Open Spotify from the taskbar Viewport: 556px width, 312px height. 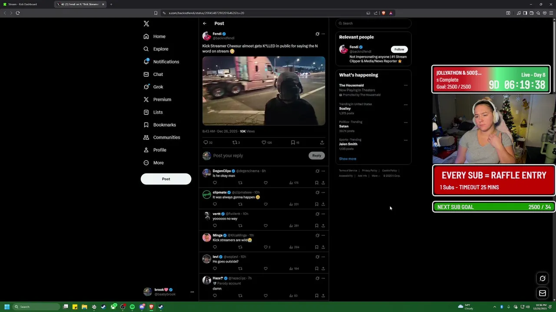pyautogui.click(x=132, y=307)
